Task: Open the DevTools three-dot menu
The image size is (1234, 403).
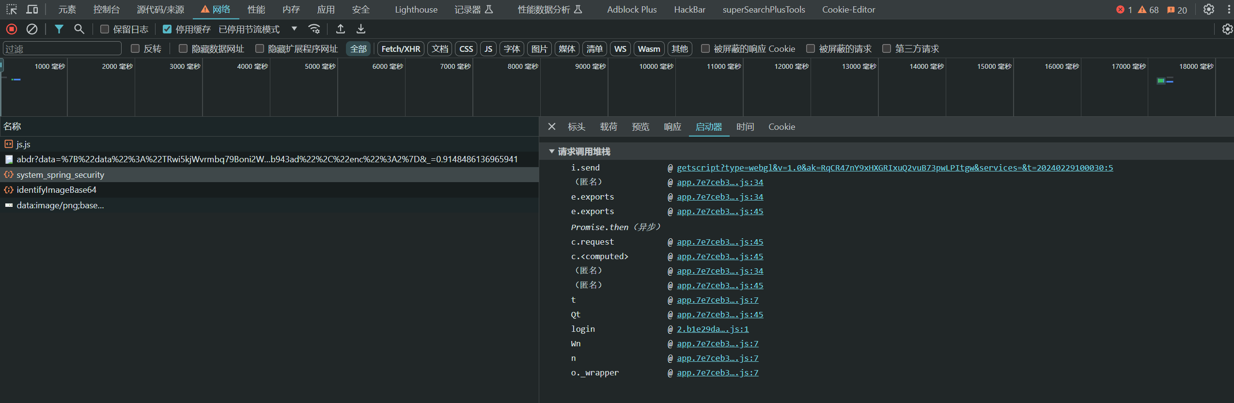Action: (x=1228, y=9)
